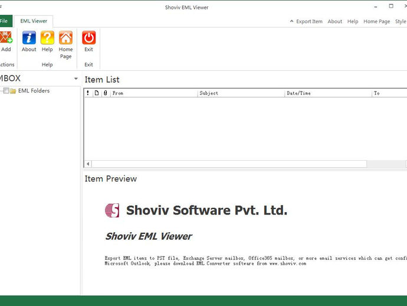Screen dimensions: 407x306
Task: Click Home Page in the top-right menu
Action: coord(376,21)
